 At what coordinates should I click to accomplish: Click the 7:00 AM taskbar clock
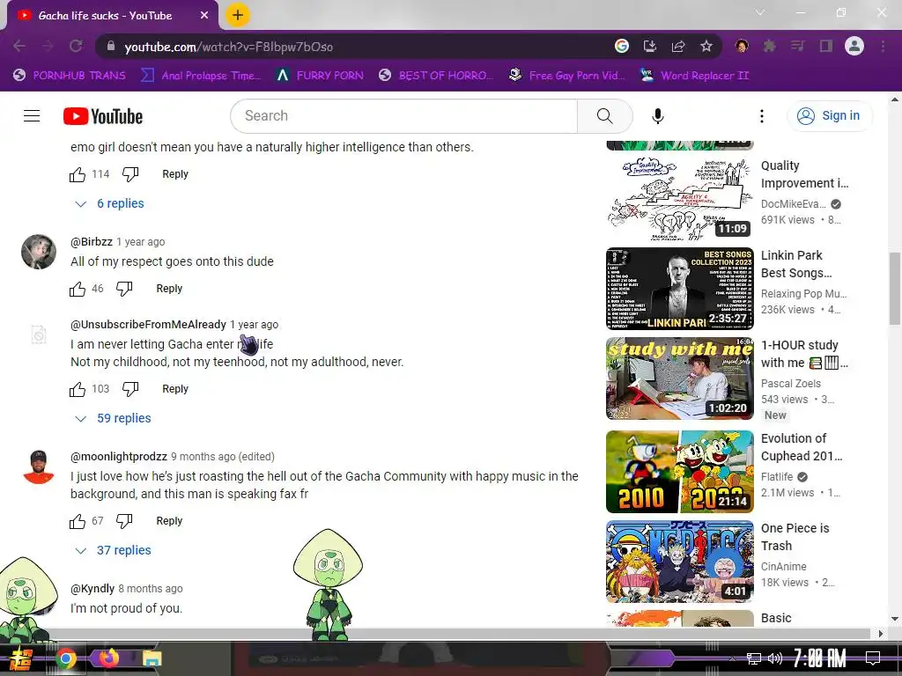pos(820,658)
